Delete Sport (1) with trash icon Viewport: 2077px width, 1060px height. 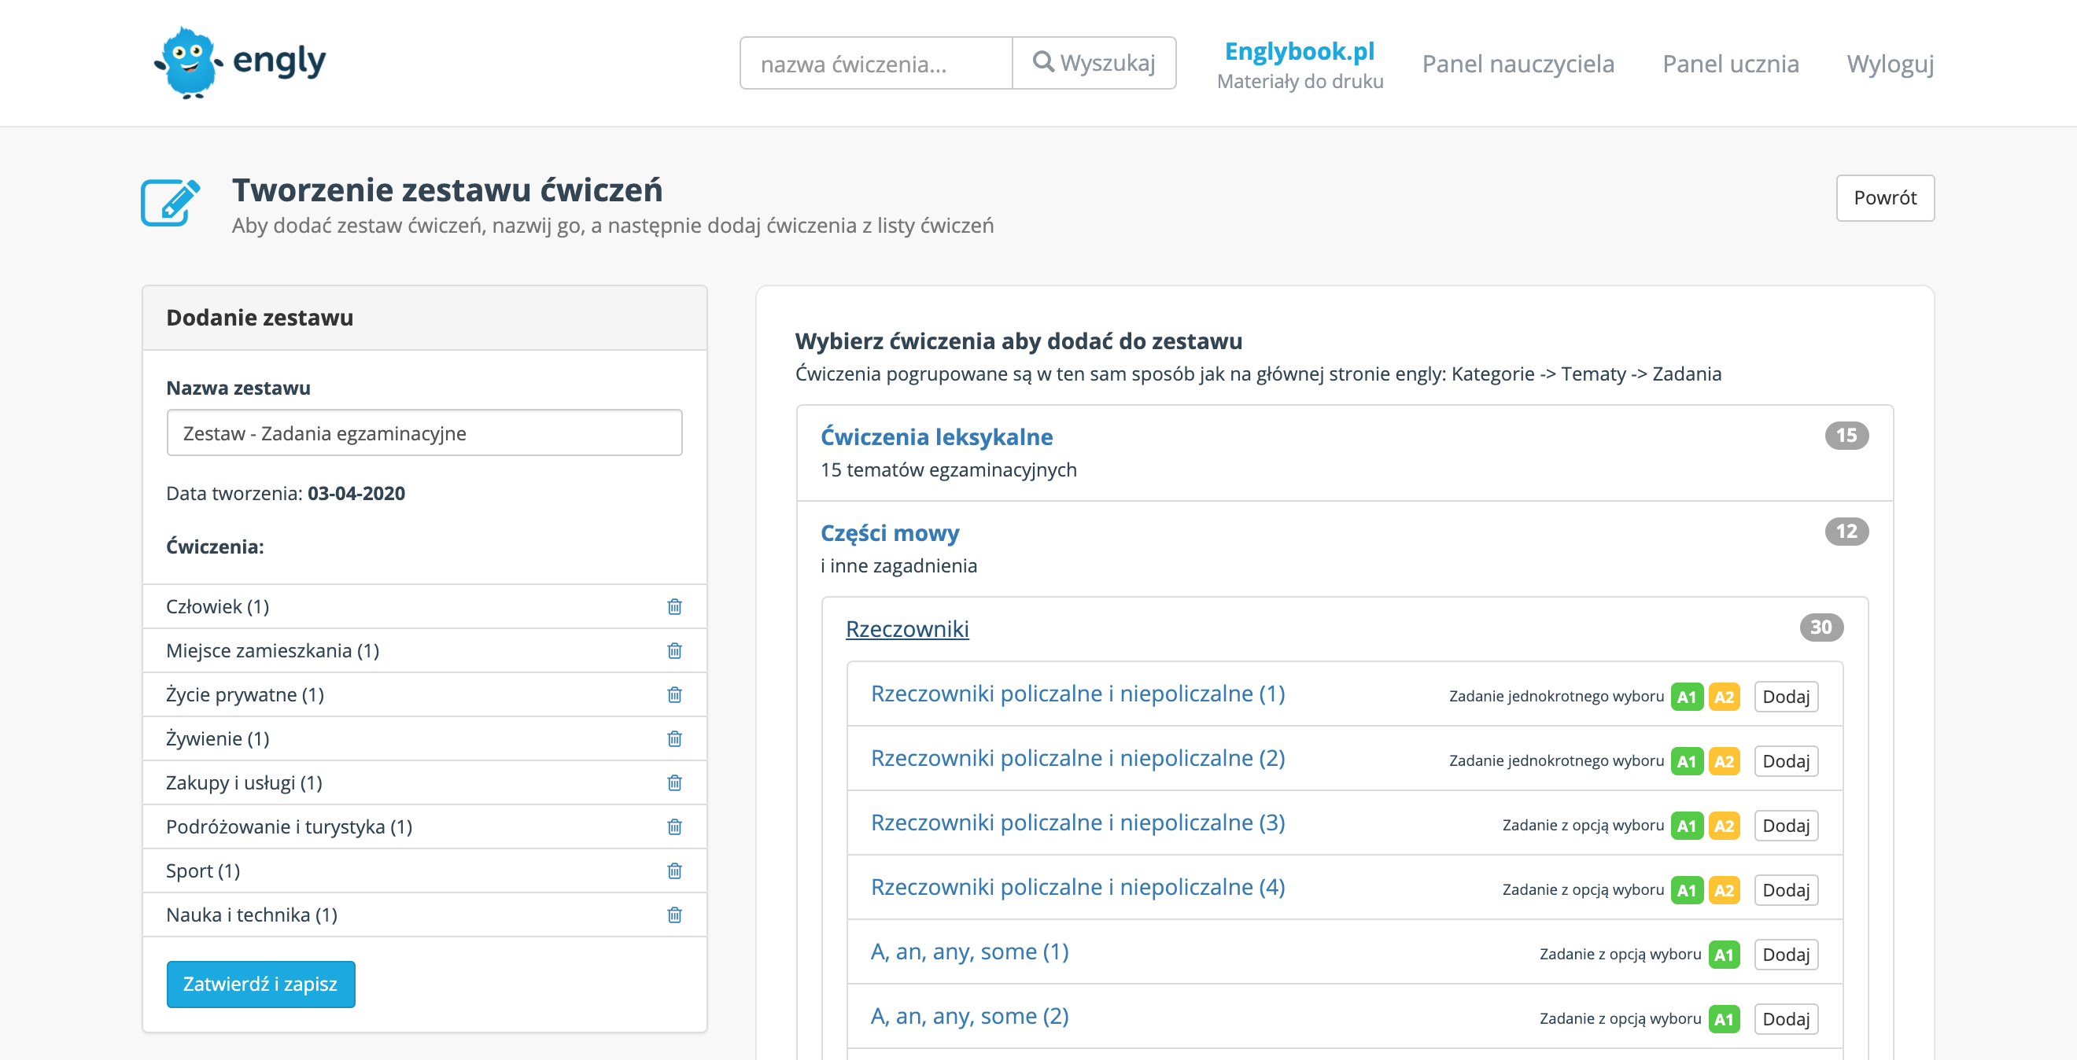pyautogui.click(x=675, y=870)
